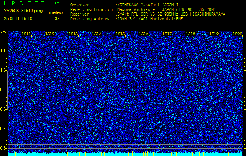246x156 pixels.
Task: Click the 'meteor' label
Action: point(56,13)
